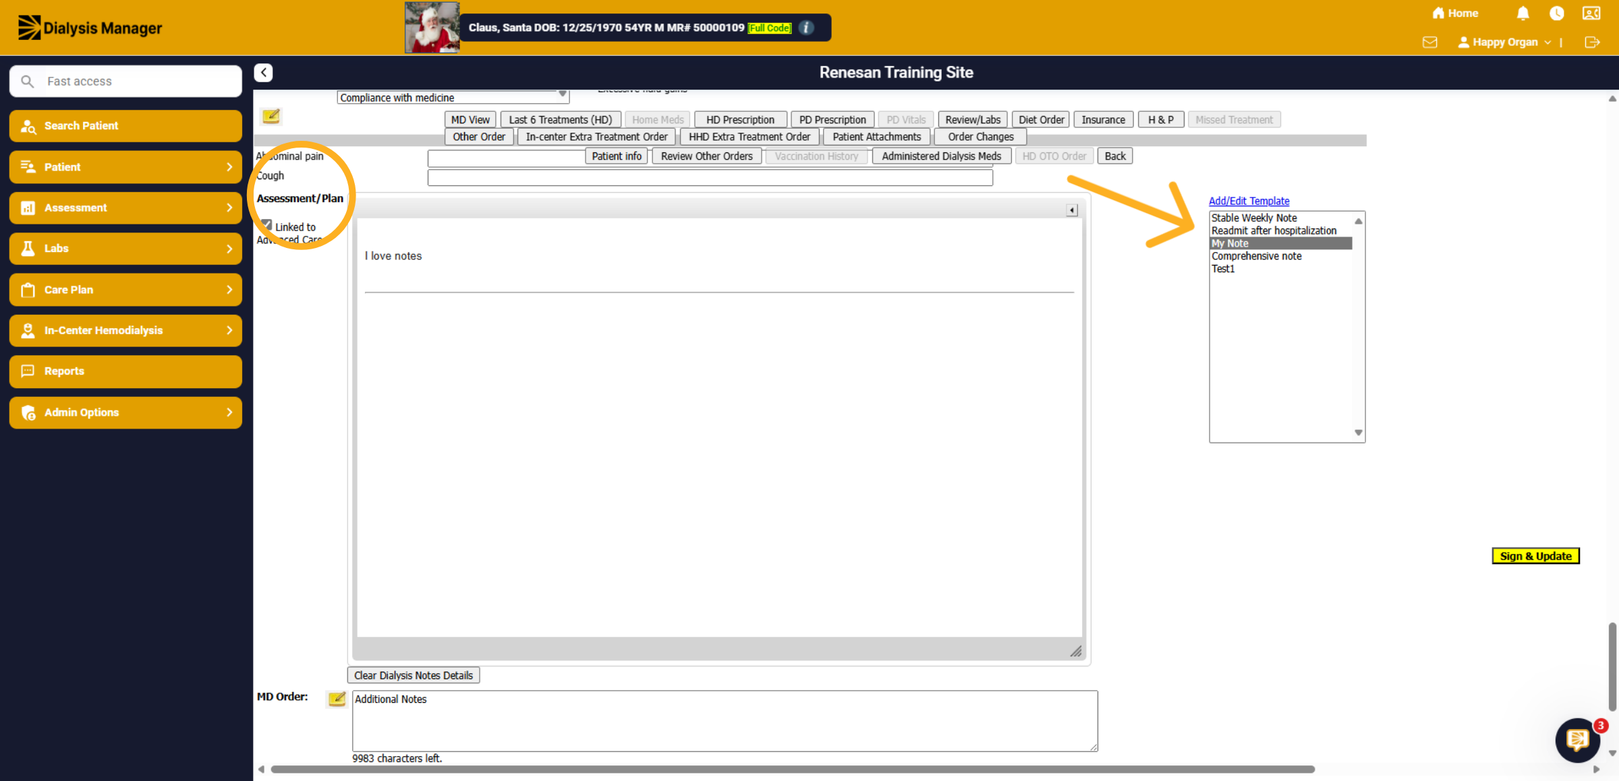
Task: Click the Sign & Update button
Action: tap(1535, 556)
